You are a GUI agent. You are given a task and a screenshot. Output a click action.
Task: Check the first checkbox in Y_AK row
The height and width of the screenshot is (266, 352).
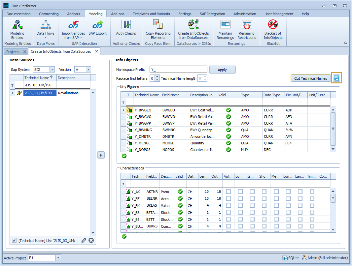(228, 192)
